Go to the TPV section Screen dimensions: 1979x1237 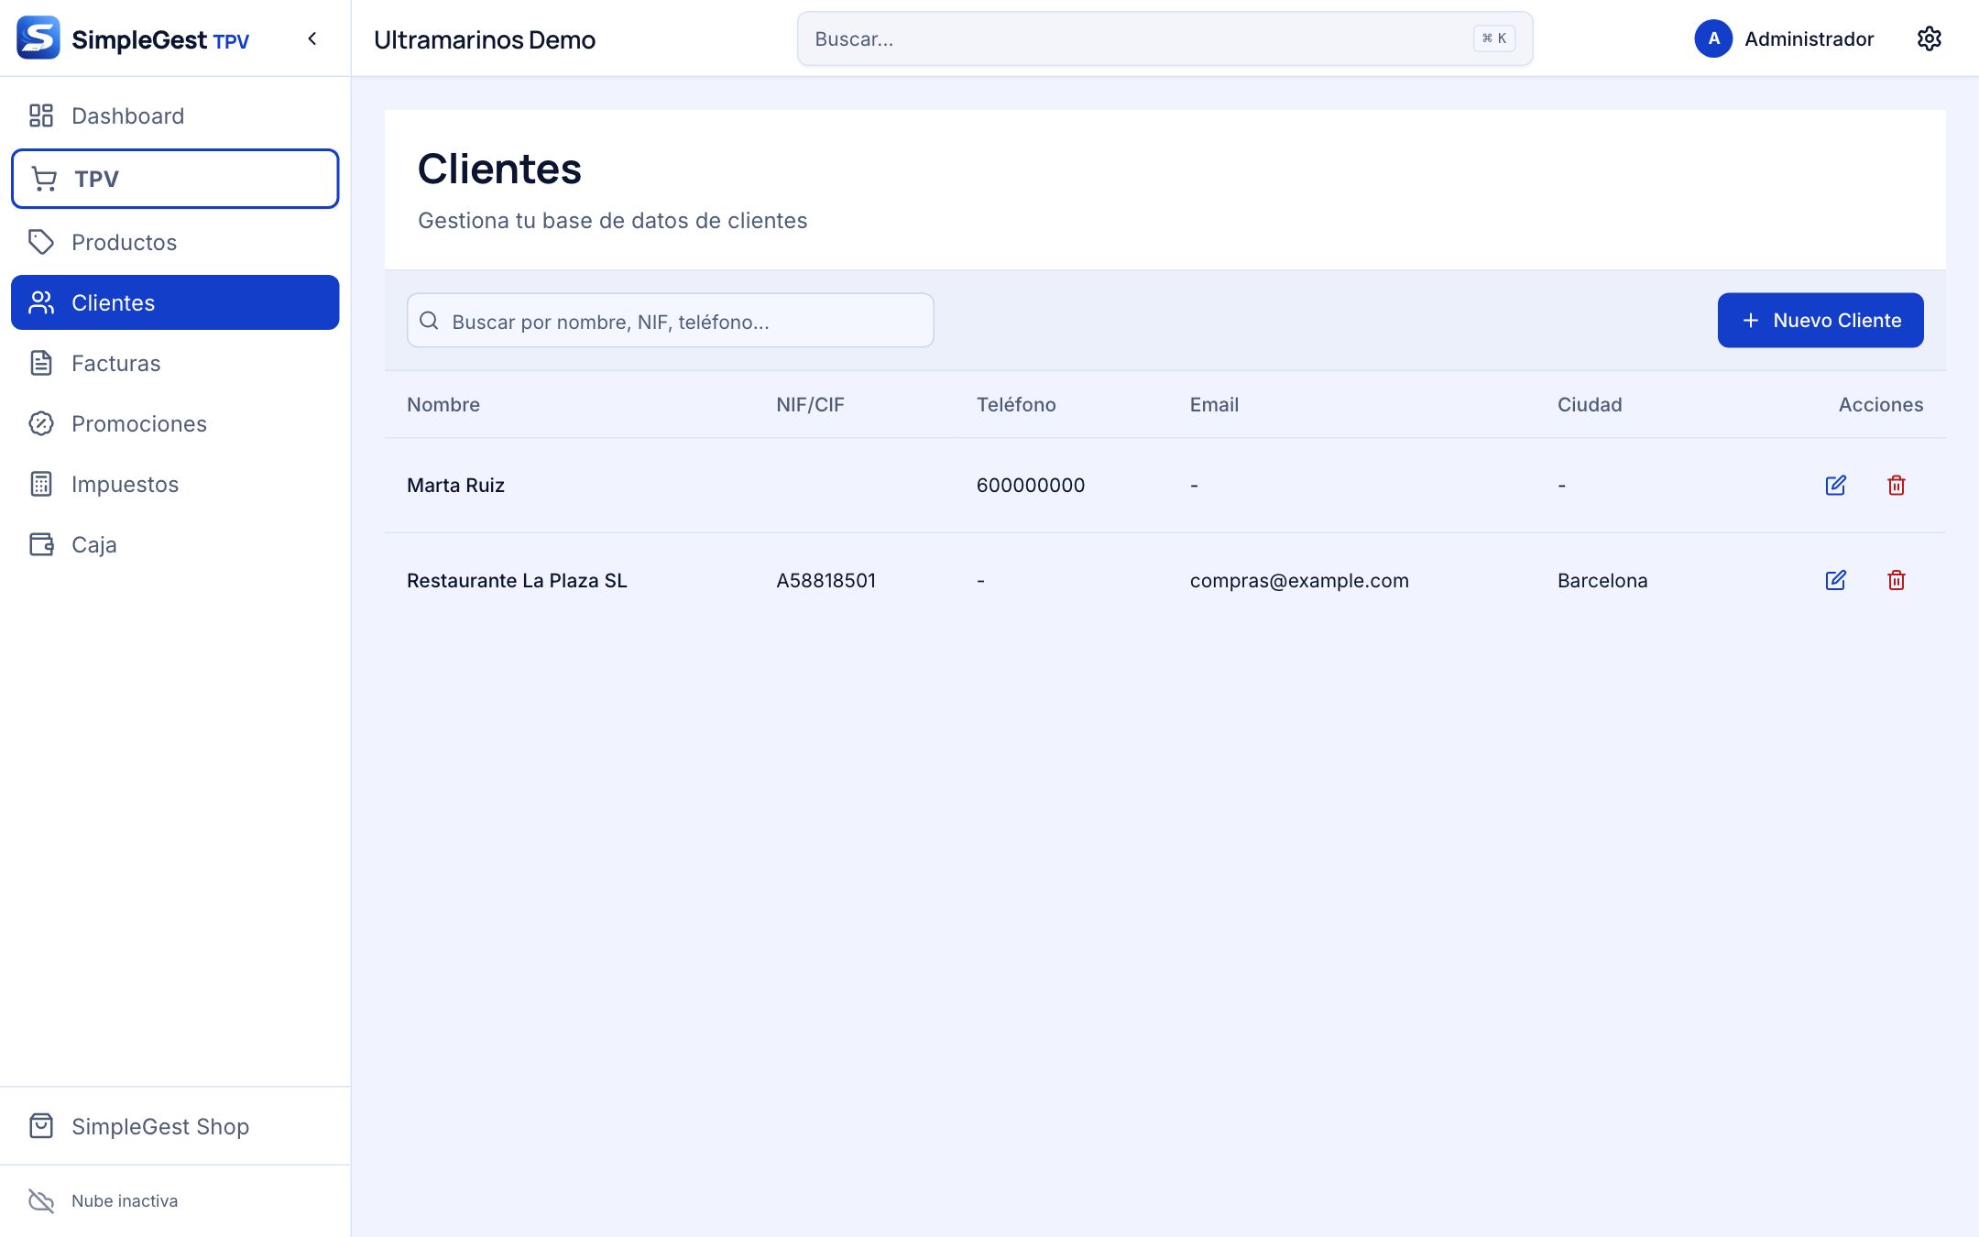tap(175, 179)
